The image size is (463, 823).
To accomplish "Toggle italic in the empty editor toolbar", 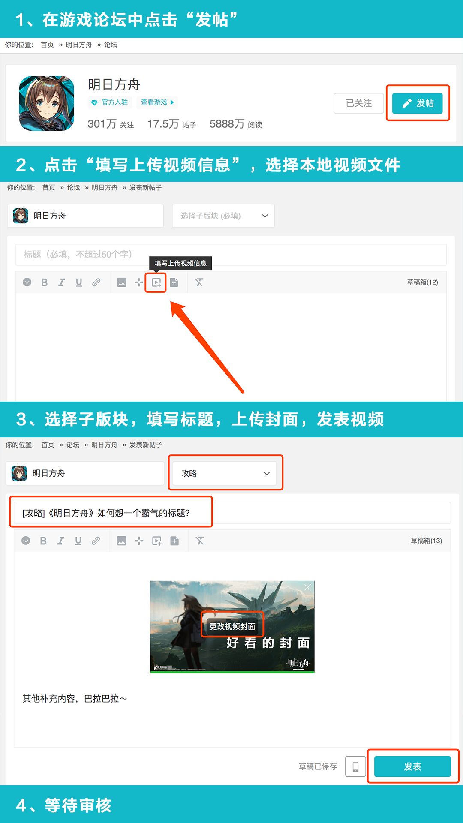I will click(x=62, y=282).
